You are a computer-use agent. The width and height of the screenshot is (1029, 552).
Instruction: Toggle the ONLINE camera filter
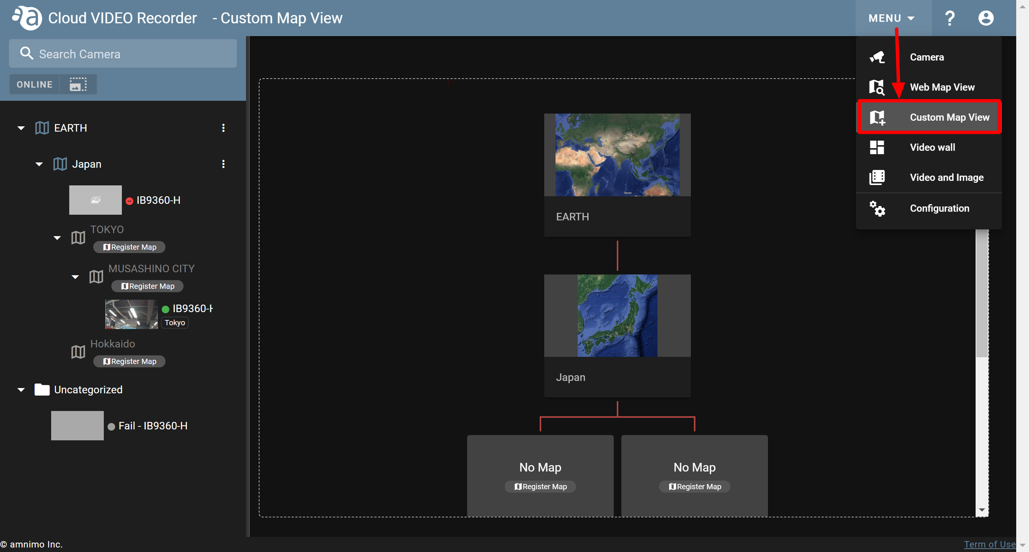click(34, 84)
